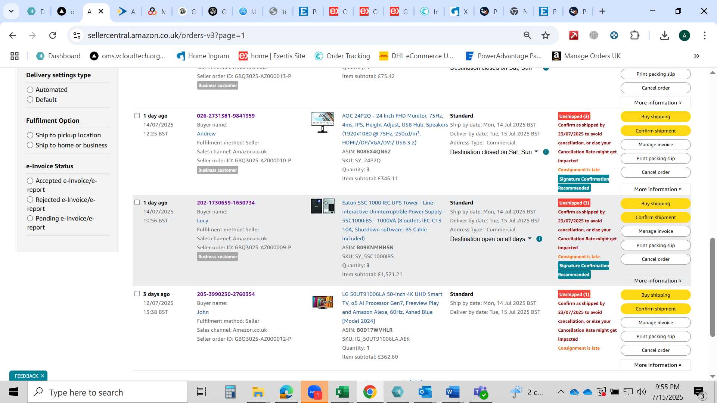Select Pending e-Invoice/e-report filter
The height and width of the screenshot is (403, 717).
pos(30,218)
